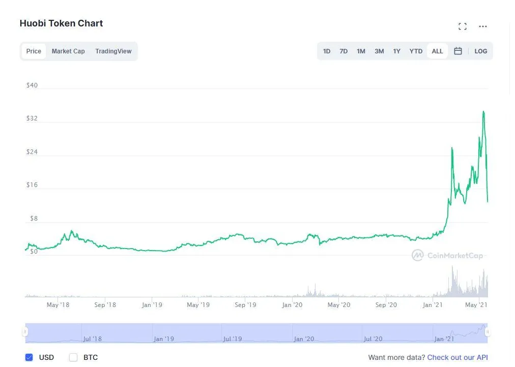Open the three-dot chart options menu
The height and width of the screenshot is (367, 515).
pos(482,26)
